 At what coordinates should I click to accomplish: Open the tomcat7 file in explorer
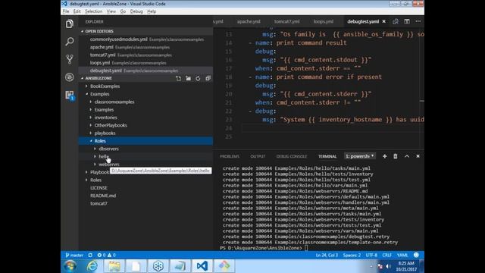point(99,203)
